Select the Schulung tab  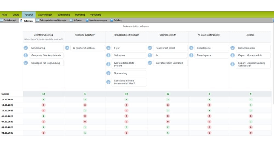tap(116, 20)
